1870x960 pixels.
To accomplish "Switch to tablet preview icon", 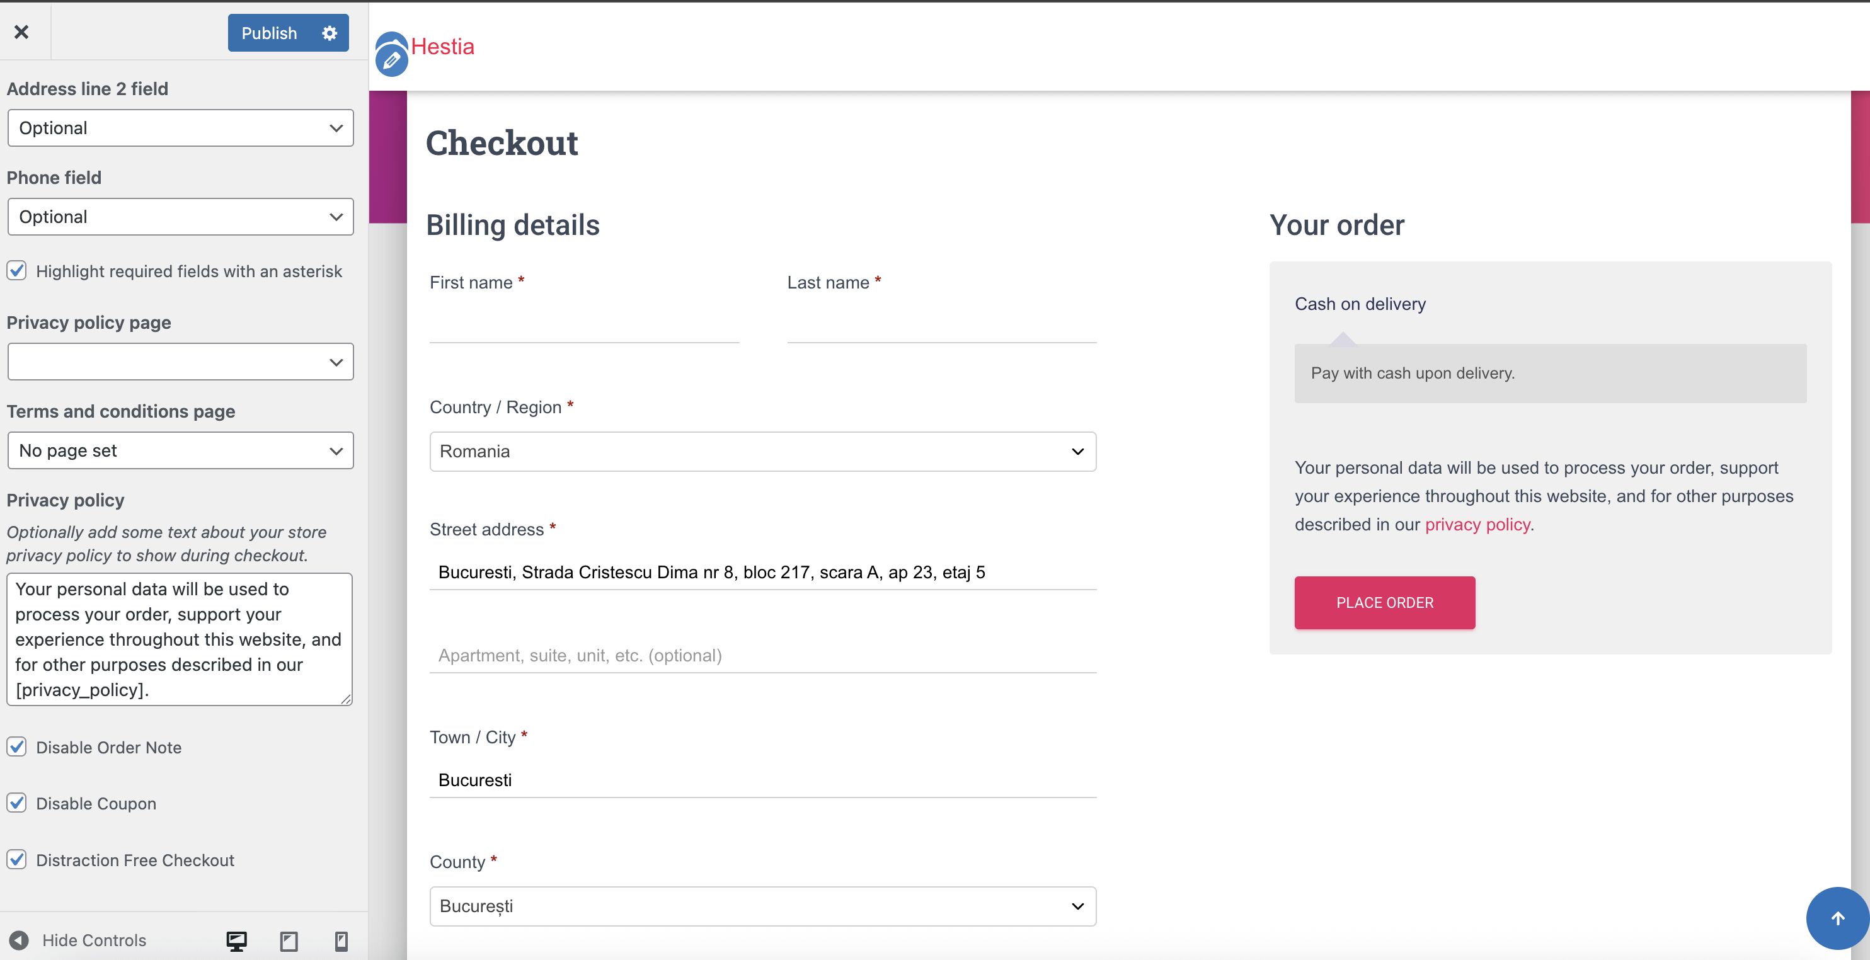I will point(289,941).
